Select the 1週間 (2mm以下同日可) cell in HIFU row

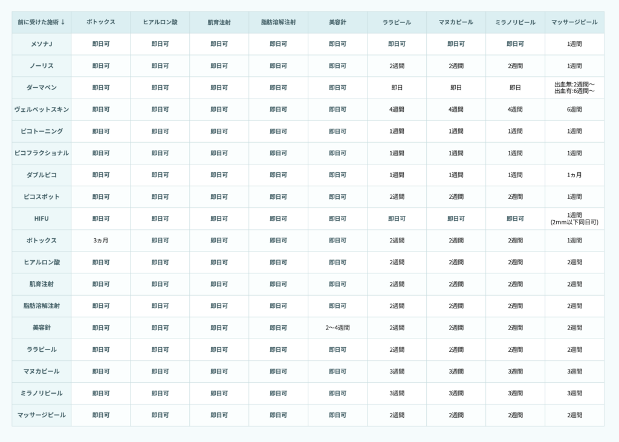point(574,218)
